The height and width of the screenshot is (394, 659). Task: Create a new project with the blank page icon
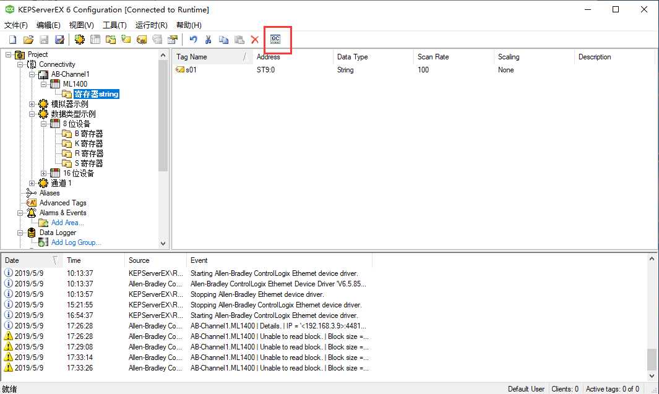[x=12, y=40]
